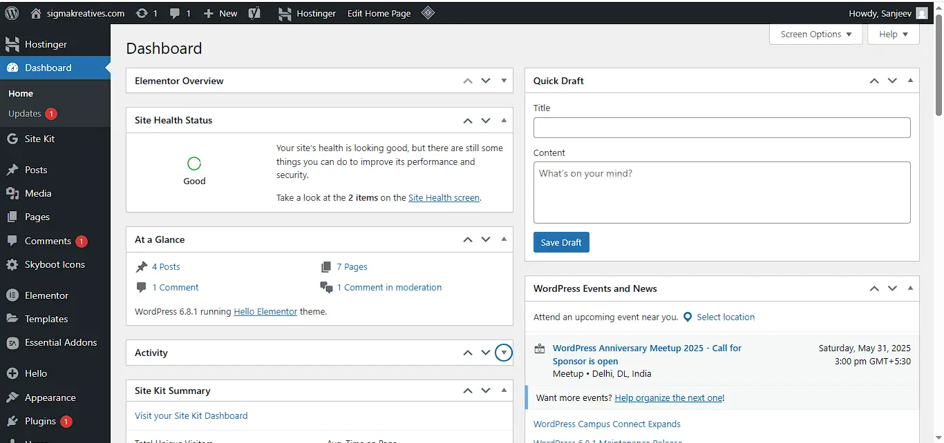Open the Comments sidebar menu
944x443 pixels.
[55, 241]
